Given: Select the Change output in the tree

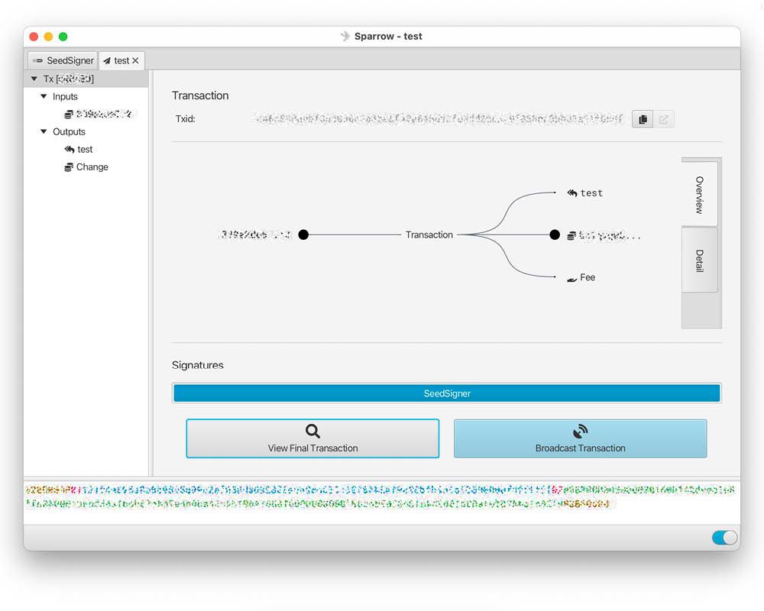Looking at the screenshot, I should pos(86,166).
